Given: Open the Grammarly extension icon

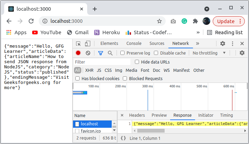Looking at the screenshot, I should click(184, 21).
